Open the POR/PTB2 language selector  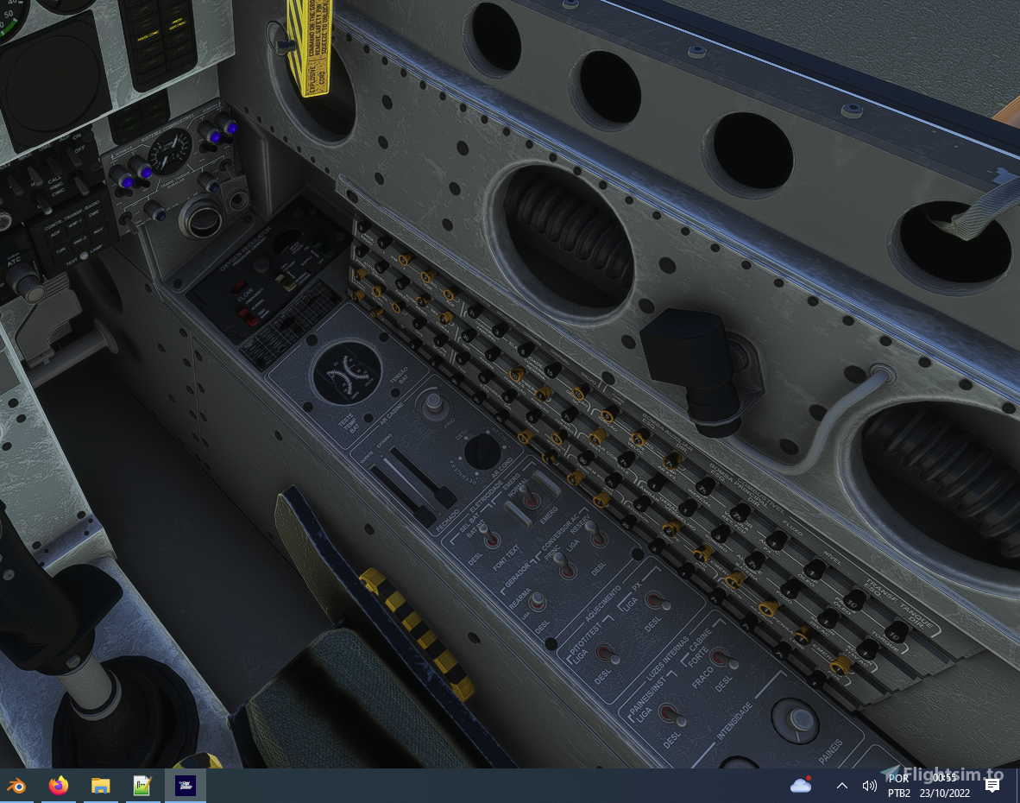pos(897,786)
